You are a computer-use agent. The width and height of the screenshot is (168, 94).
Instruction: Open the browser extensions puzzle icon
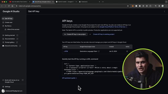tap(150, 6)
